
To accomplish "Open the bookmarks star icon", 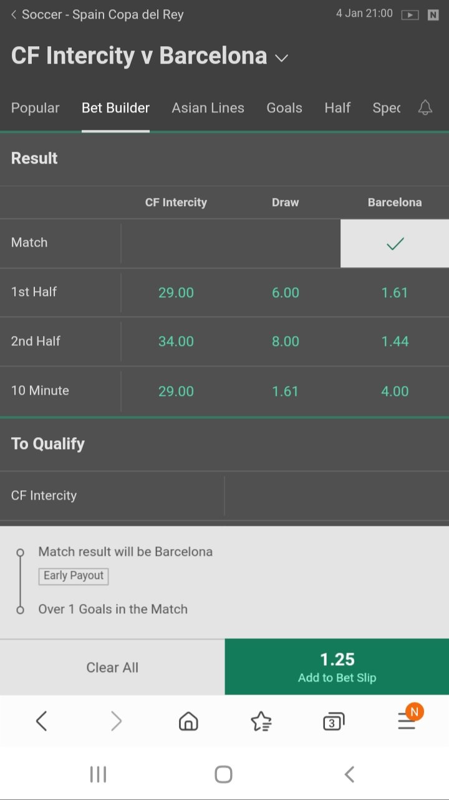I will (261, 721).
